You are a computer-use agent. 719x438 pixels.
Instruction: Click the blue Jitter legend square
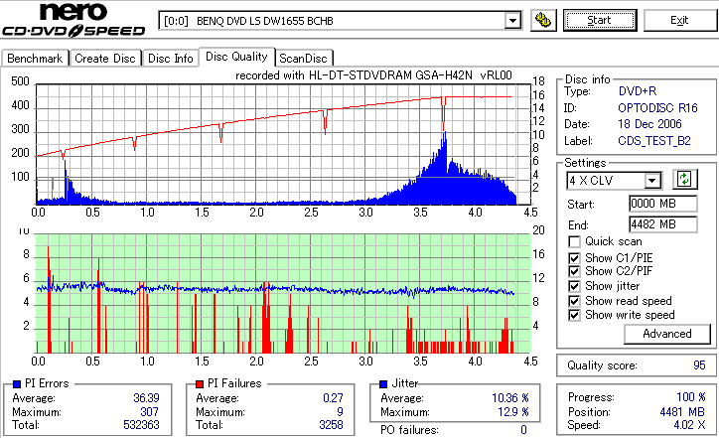point(383,384)
